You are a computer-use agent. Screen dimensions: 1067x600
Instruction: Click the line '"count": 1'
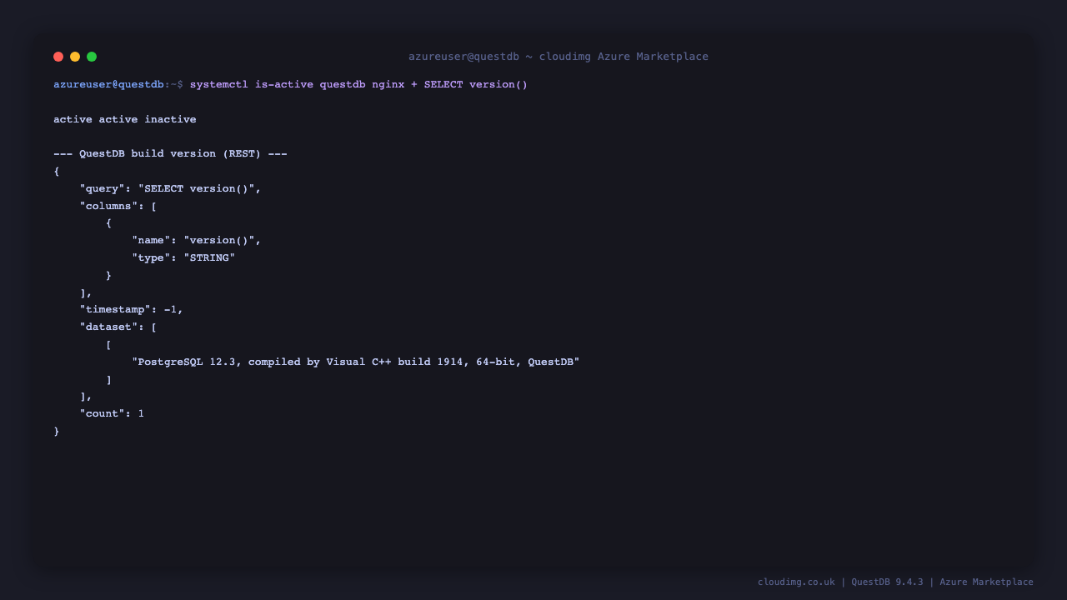[x=112, y=413]
